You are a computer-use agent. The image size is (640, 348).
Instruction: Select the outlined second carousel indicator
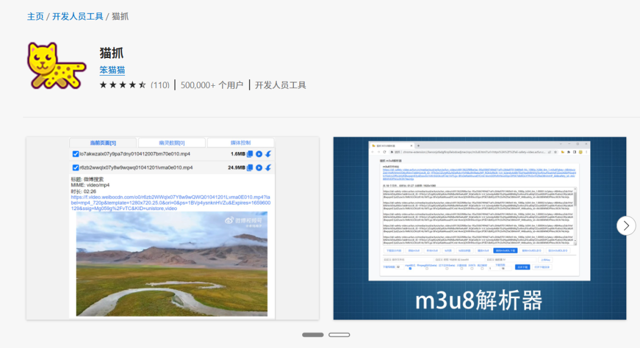click(339, 335)
